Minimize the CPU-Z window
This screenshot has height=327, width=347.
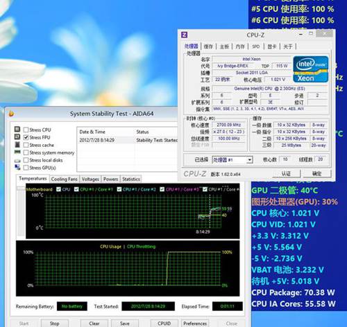301,35
